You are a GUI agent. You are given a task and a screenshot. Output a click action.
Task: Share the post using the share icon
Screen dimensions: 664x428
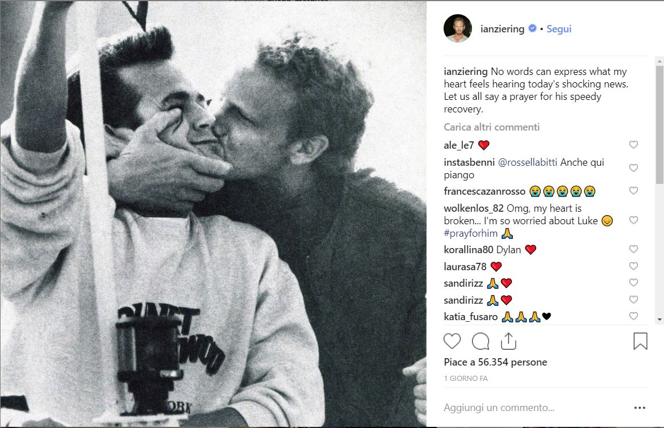(x=508, y=341)
